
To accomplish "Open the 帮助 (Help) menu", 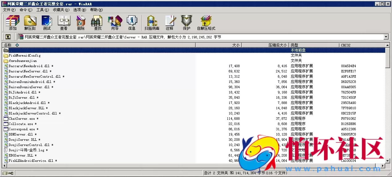I will click(96, 10).
